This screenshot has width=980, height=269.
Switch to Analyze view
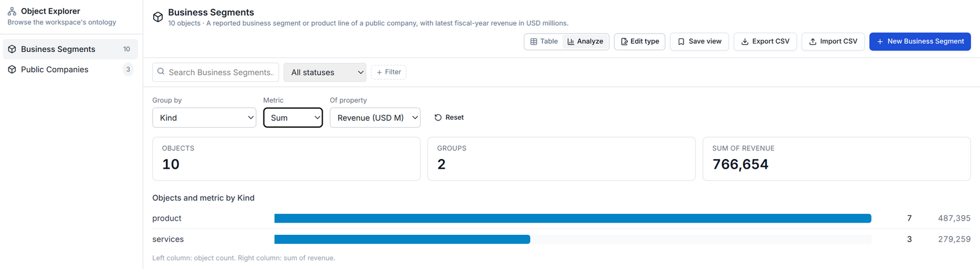pos(585,42)
